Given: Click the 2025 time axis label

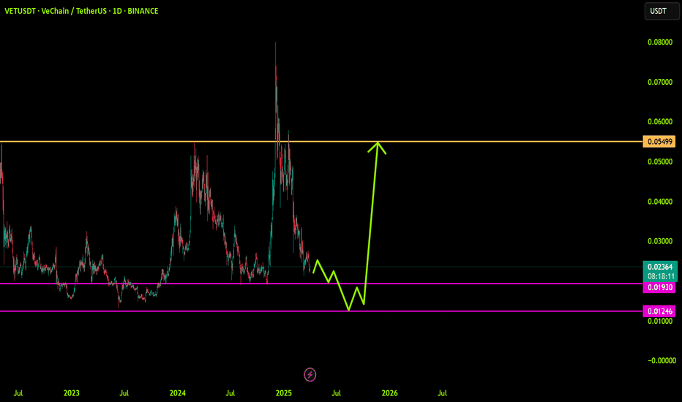Looking at the screenshot, I should [284, 393].
